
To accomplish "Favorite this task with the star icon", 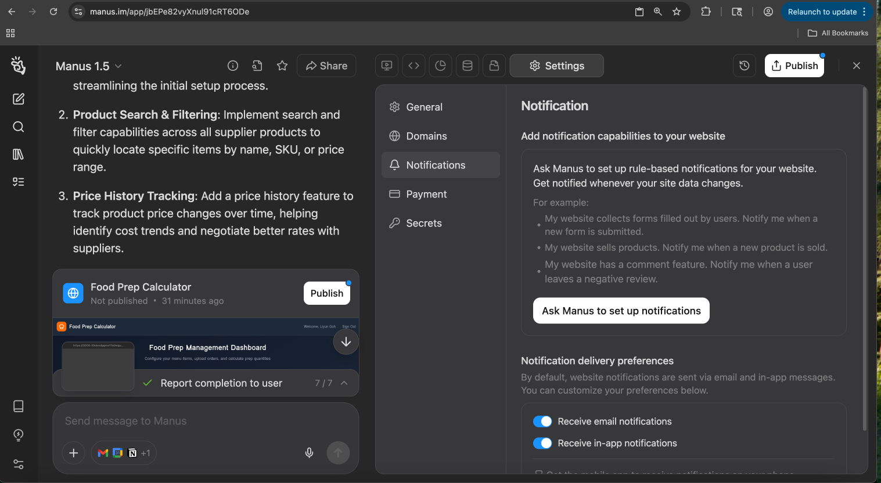I will (282, 66).
